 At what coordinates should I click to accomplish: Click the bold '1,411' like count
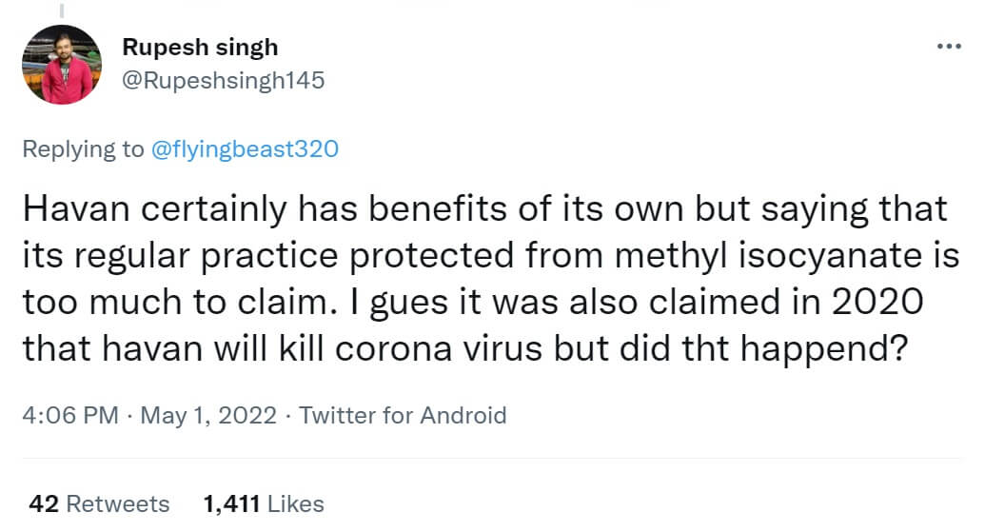(231, 503)
